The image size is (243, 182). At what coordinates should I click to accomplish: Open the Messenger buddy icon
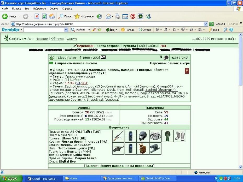click(x=148, y=16)
